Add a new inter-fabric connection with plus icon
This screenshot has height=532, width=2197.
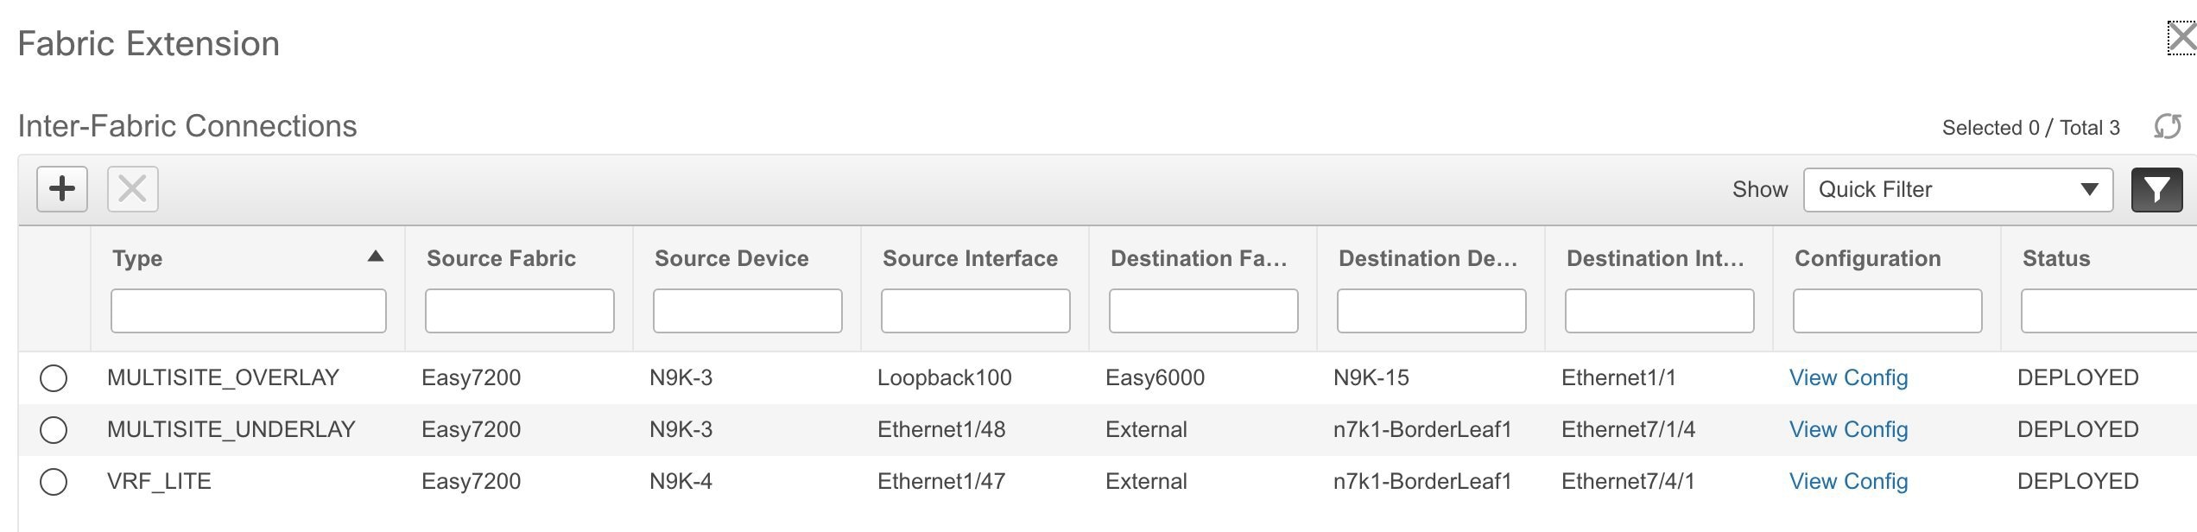tap(62, 189)
